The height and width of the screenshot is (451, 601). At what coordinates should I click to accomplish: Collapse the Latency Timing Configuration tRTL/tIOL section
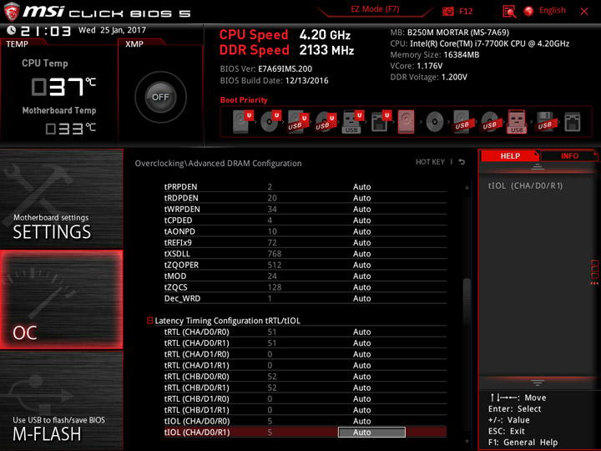coord(150,320)
